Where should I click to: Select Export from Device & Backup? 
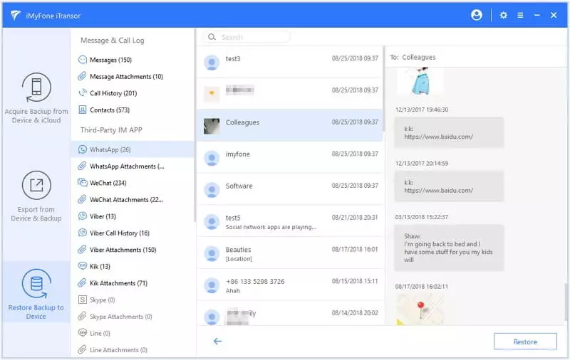coord(36,196)
